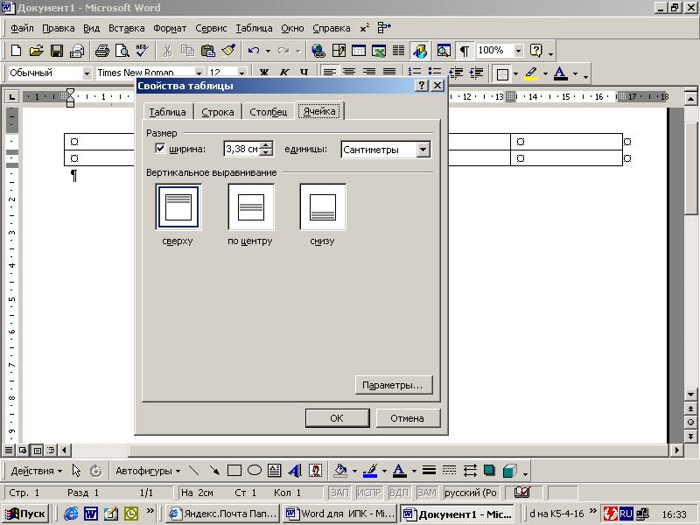Viewport: 700px width, 525px height.
Task: Switch to the 'Строка' tab
Action: (x=217, y=112)
